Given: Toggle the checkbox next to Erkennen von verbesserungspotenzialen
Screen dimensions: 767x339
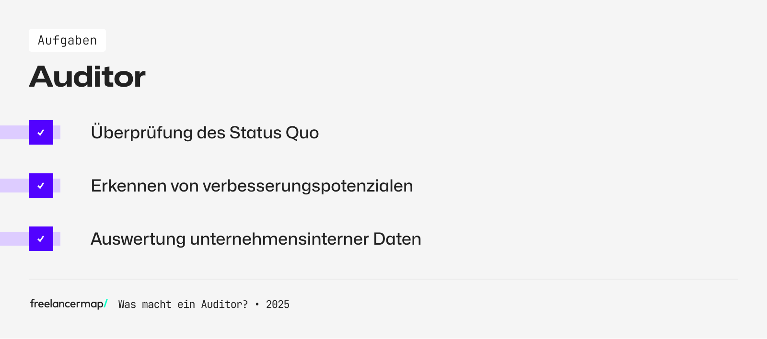Looking at the screenshot, I should [41, 186].
